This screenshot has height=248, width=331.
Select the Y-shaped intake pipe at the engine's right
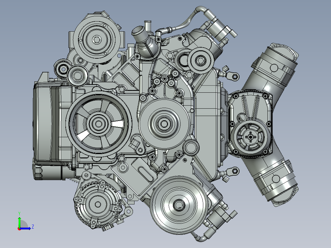275,125
